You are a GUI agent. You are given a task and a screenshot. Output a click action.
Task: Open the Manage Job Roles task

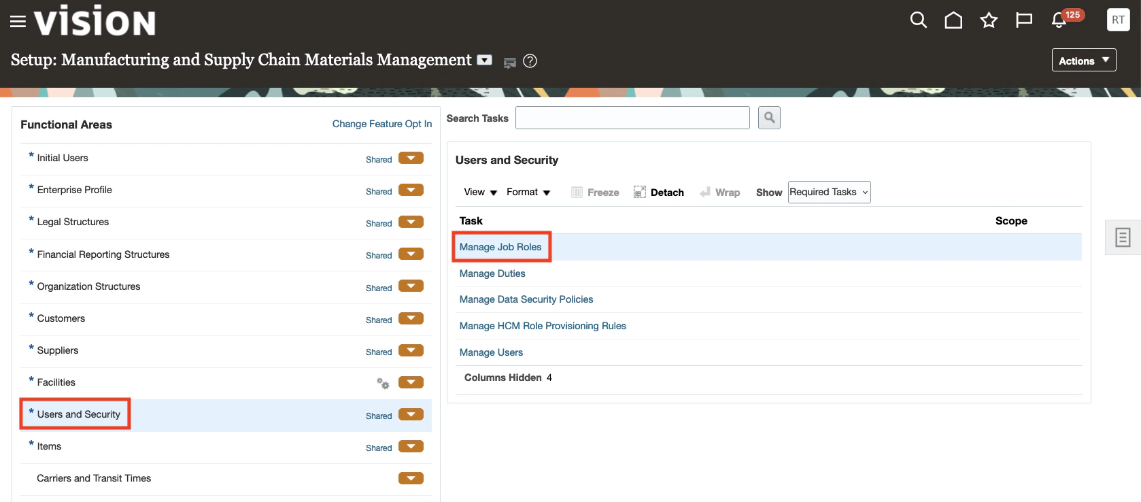[x=500, y=247]
